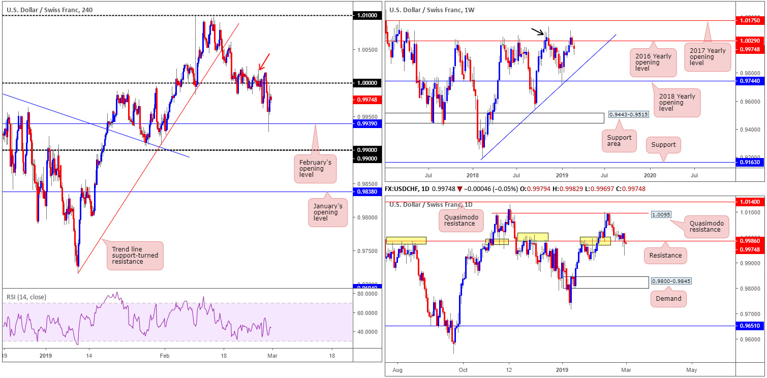The width and height of the screenshot is (767, 378).
Task: Select the 'U.S. Dollar / Swiss Franc, 1D' daily chart title
Action: point(432,204)
